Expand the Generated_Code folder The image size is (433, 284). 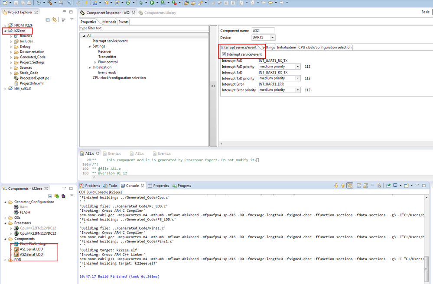[x=11, y=57]
